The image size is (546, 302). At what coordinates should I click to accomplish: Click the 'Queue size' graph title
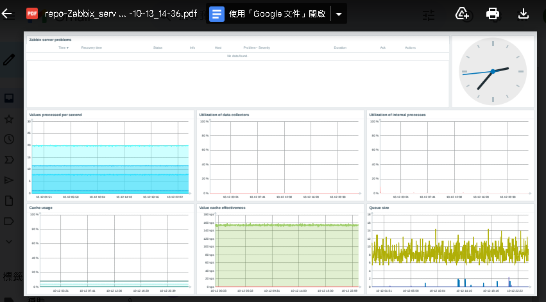(379, 208)
